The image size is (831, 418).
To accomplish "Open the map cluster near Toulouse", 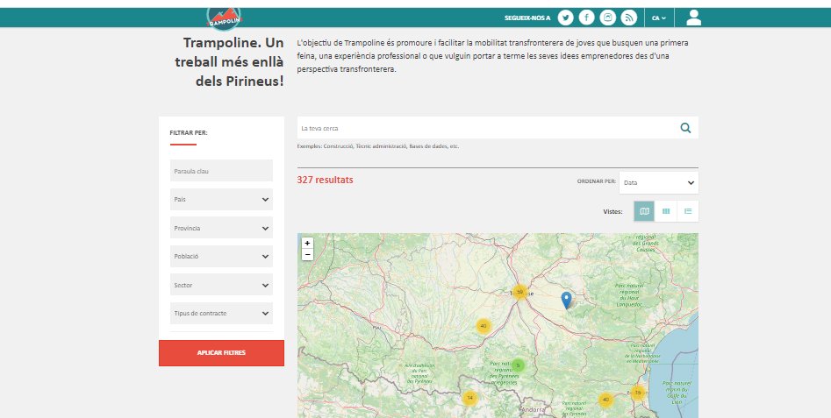I will click(519, 292).
